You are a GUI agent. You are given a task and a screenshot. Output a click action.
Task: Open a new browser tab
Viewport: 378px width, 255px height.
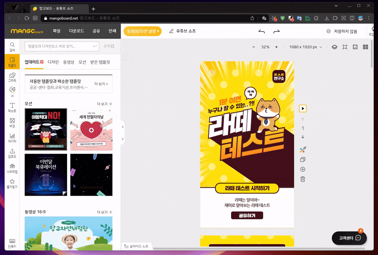pos(93,9)
